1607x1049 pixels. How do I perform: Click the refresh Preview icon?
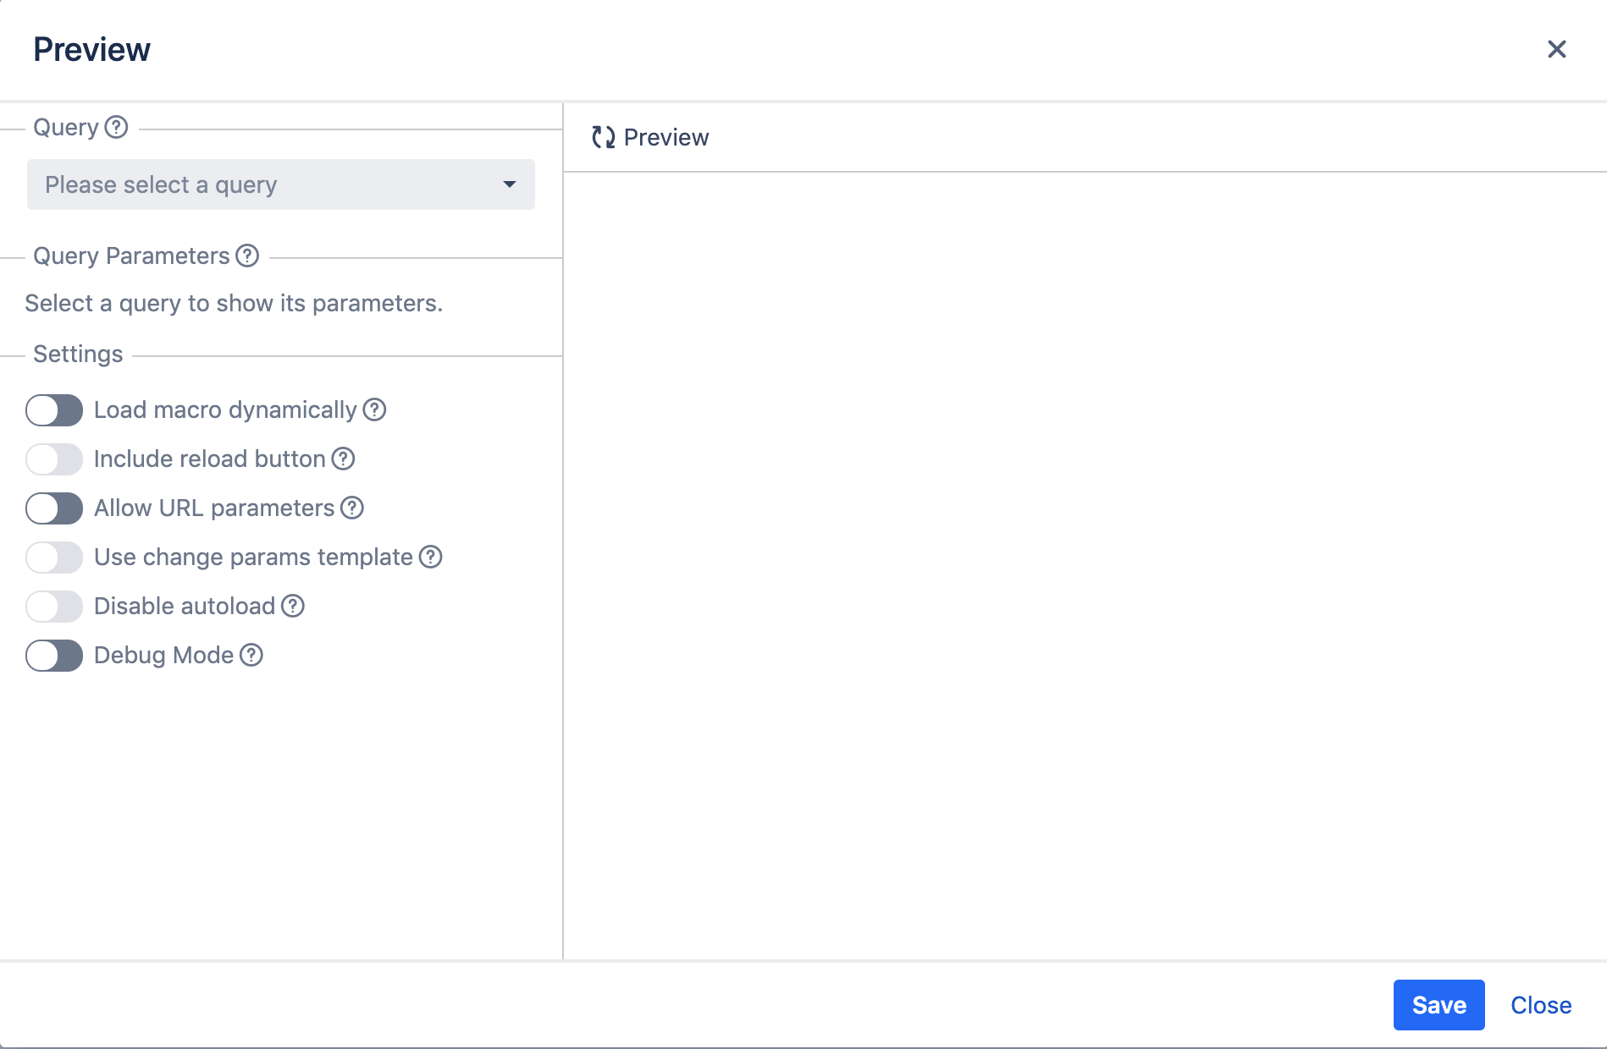(603, 138)
